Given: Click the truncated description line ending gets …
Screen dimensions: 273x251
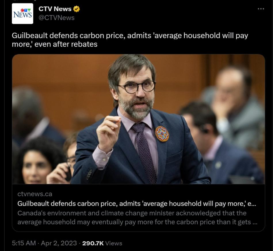Looking at the screenshot, I should (137, 222).
